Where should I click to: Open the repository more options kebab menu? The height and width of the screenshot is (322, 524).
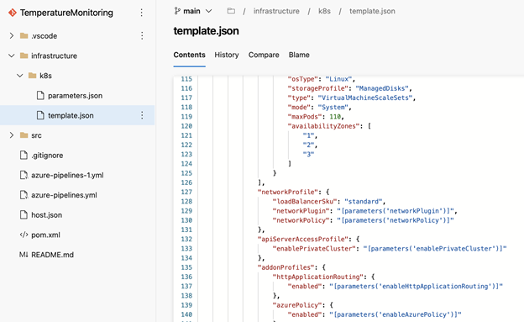coord(142,13)
